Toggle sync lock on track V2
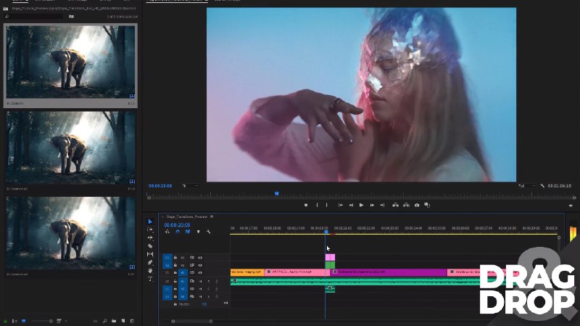 pyautogui.click(x=192, y=265)
